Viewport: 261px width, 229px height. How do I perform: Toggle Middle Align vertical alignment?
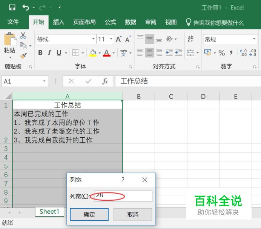coord(149,39)
